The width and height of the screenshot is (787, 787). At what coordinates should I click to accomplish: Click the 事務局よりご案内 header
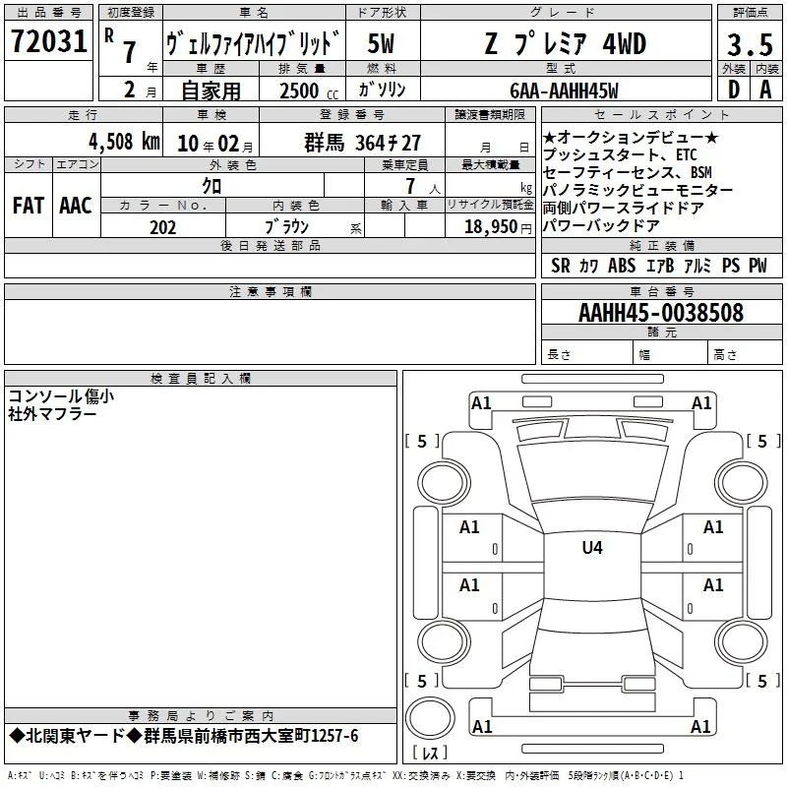pyautogui.click(x=201, y=716)
